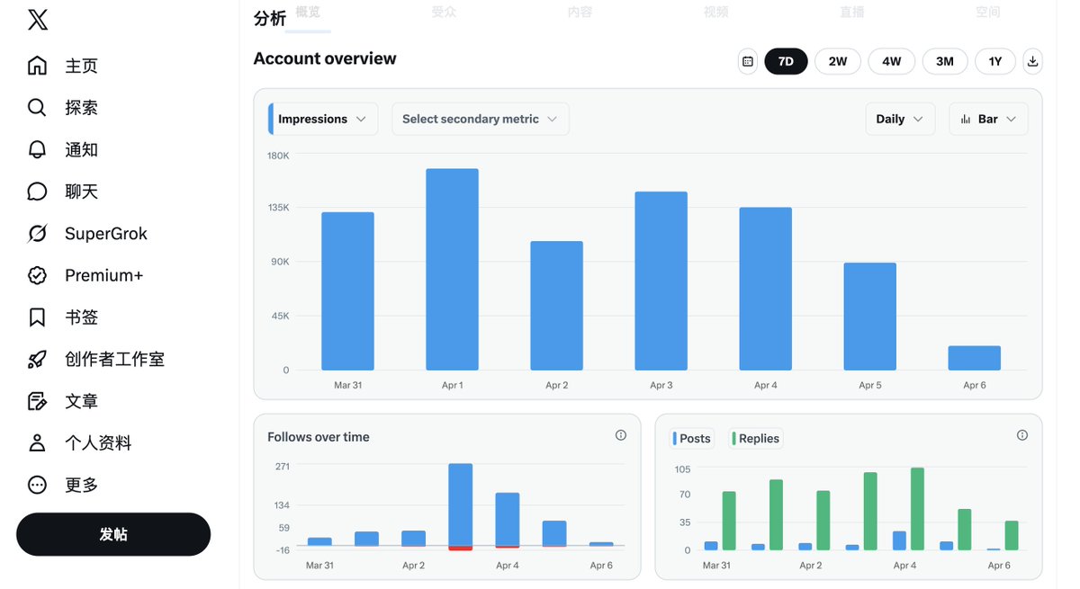Viewport: 1080px width, 589px height.
Task: Select the 1Y time range
Action: [995, 61]
